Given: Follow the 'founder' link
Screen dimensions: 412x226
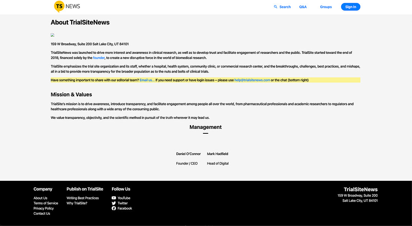Looking at the screenshot, I should pyautogui.click(x=99, y=58).
